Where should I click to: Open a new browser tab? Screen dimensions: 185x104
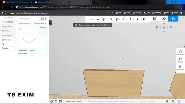[69, 2]
